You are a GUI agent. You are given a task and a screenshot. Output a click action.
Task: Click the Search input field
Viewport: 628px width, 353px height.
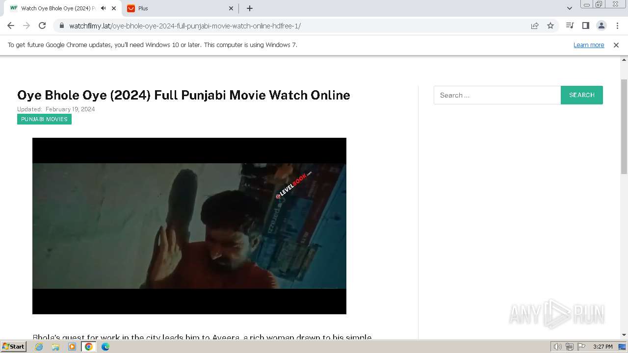(x=497, y=95)
